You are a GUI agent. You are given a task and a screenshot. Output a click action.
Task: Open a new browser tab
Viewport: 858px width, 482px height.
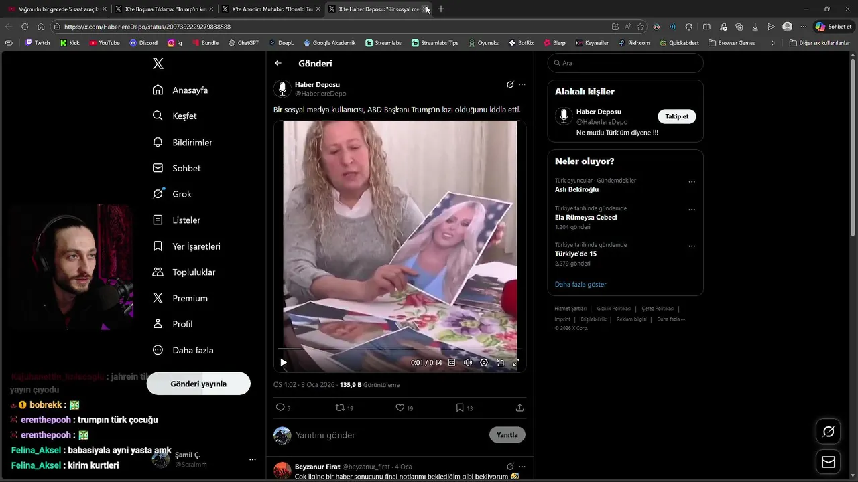pos(441,9)
